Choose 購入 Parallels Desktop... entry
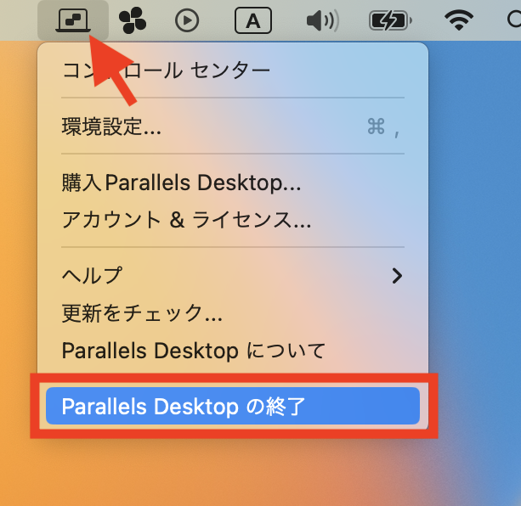The image size is (521, 506). click(233, 183)
